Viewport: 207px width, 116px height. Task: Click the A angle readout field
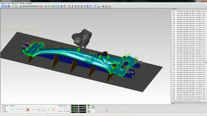click(83, 106)
